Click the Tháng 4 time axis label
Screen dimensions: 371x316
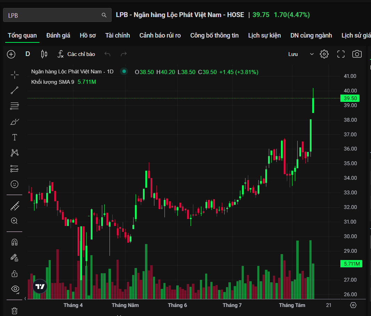click(x=73, y=305)
